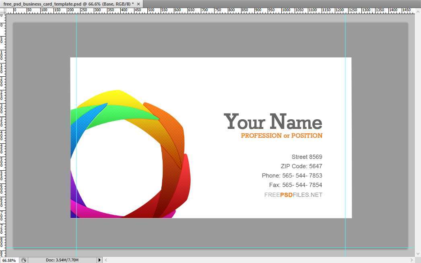The image size is (421, 263).
Task: Click the 66.58% zoom level field
Action: click(x=9, y=260)
